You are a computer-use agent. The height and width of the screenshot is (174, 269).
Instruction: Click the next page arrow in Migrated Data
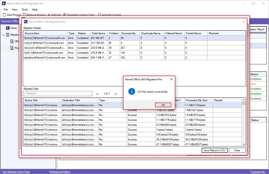(116, 94)
